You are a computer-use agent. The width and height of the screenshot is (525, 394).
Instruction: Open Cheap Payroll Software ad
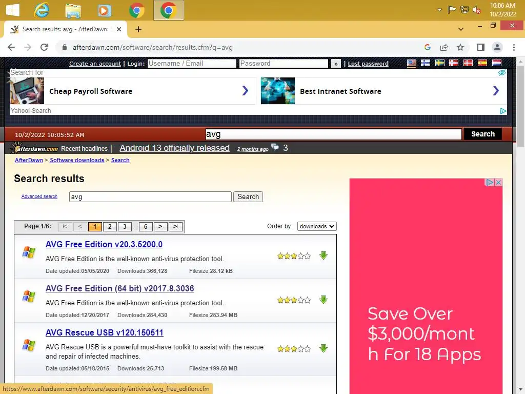[133, 91]
